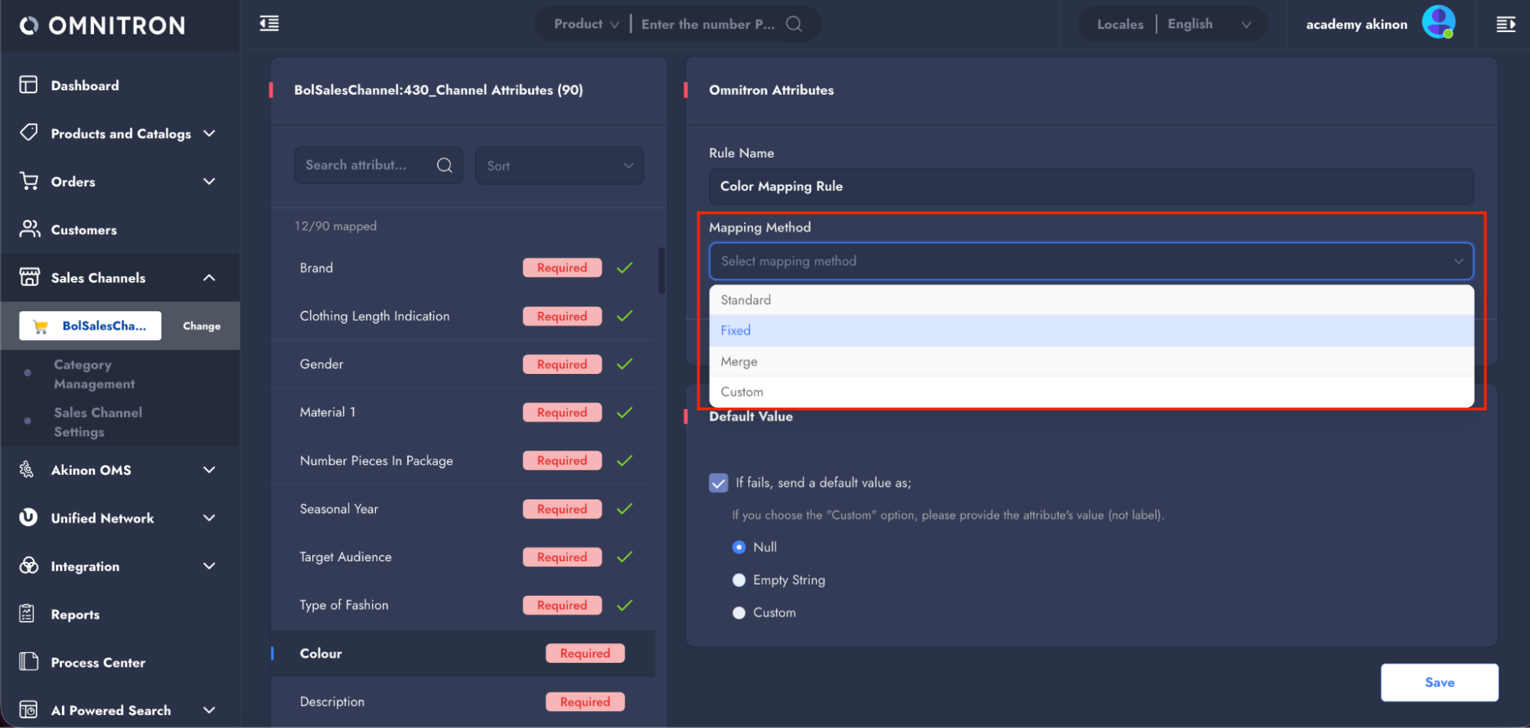Click the Rule Name input field

(1091, 186)
